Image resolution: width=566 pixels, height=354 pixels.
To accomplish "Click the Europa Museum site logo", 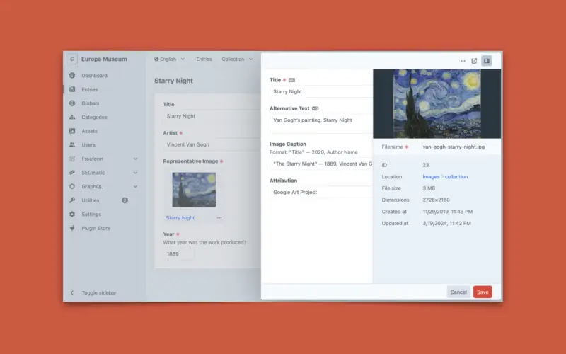I will pos(72,59).
